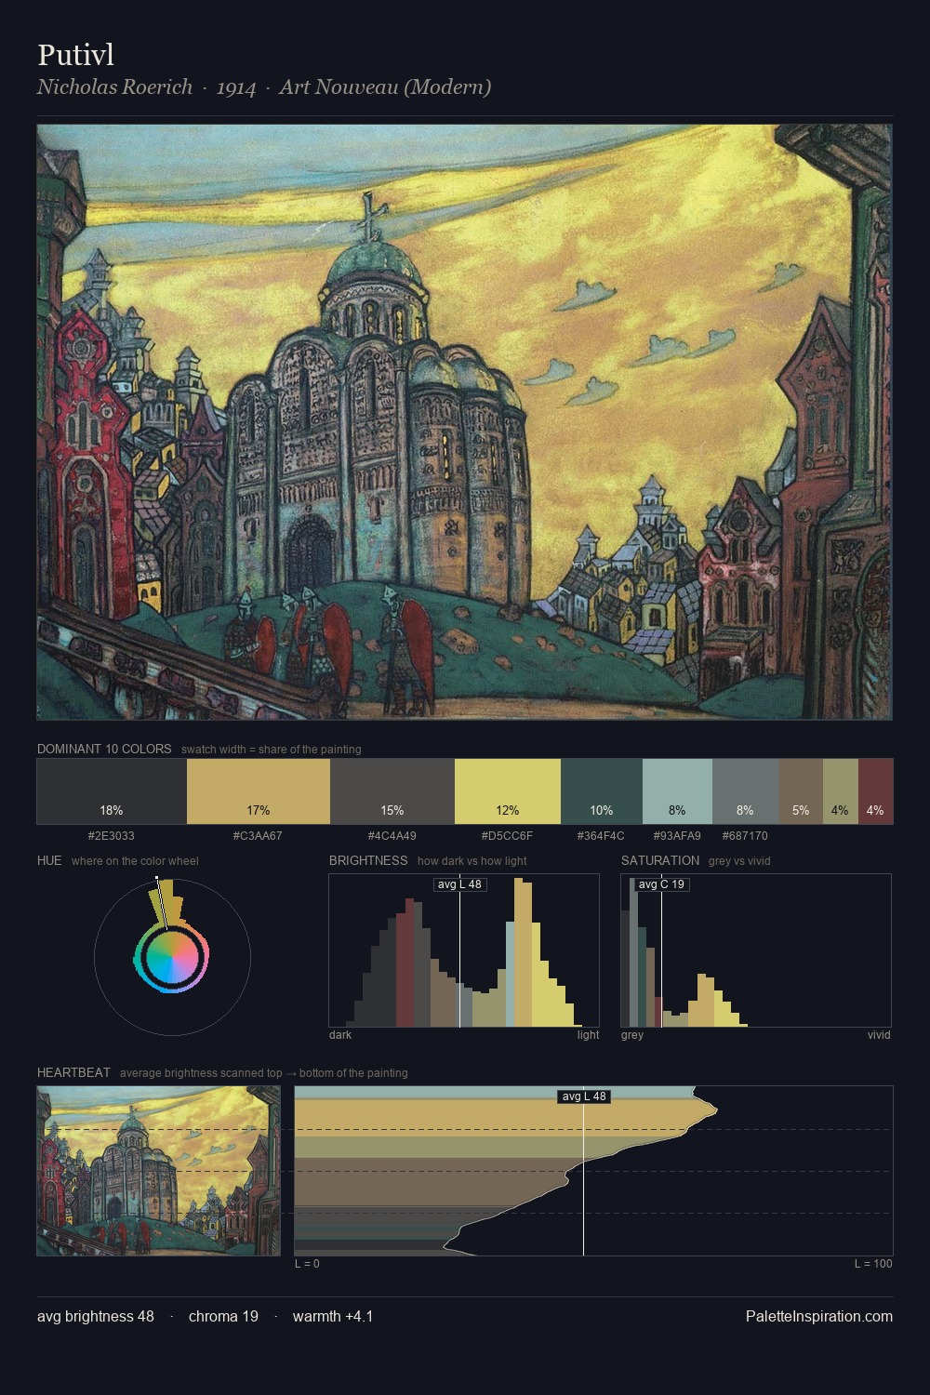The height and width of the screenshot is (1395, 930).
Task: Select the 4% olive swatch
Action: click(841, 791)
